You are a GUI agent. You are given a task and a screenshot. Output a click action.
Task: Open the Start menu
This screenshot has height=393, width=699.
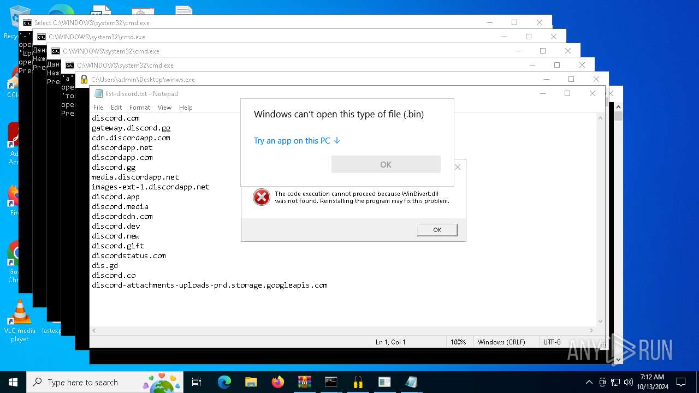(13, 382)
